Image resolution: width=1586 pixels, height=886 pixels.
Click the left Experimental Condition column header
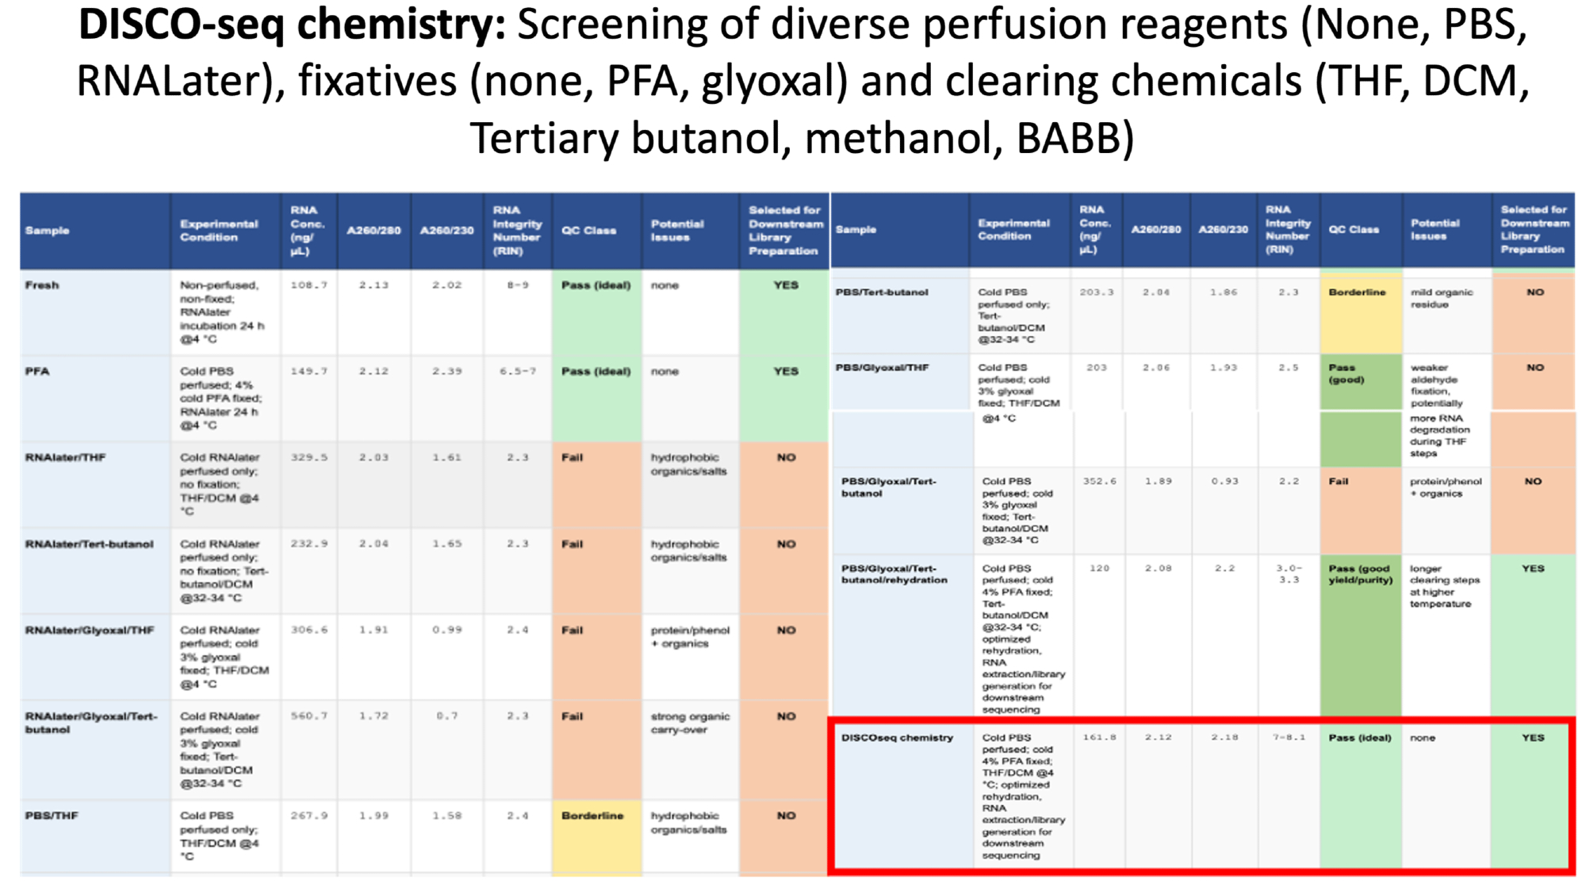(219, 231)
